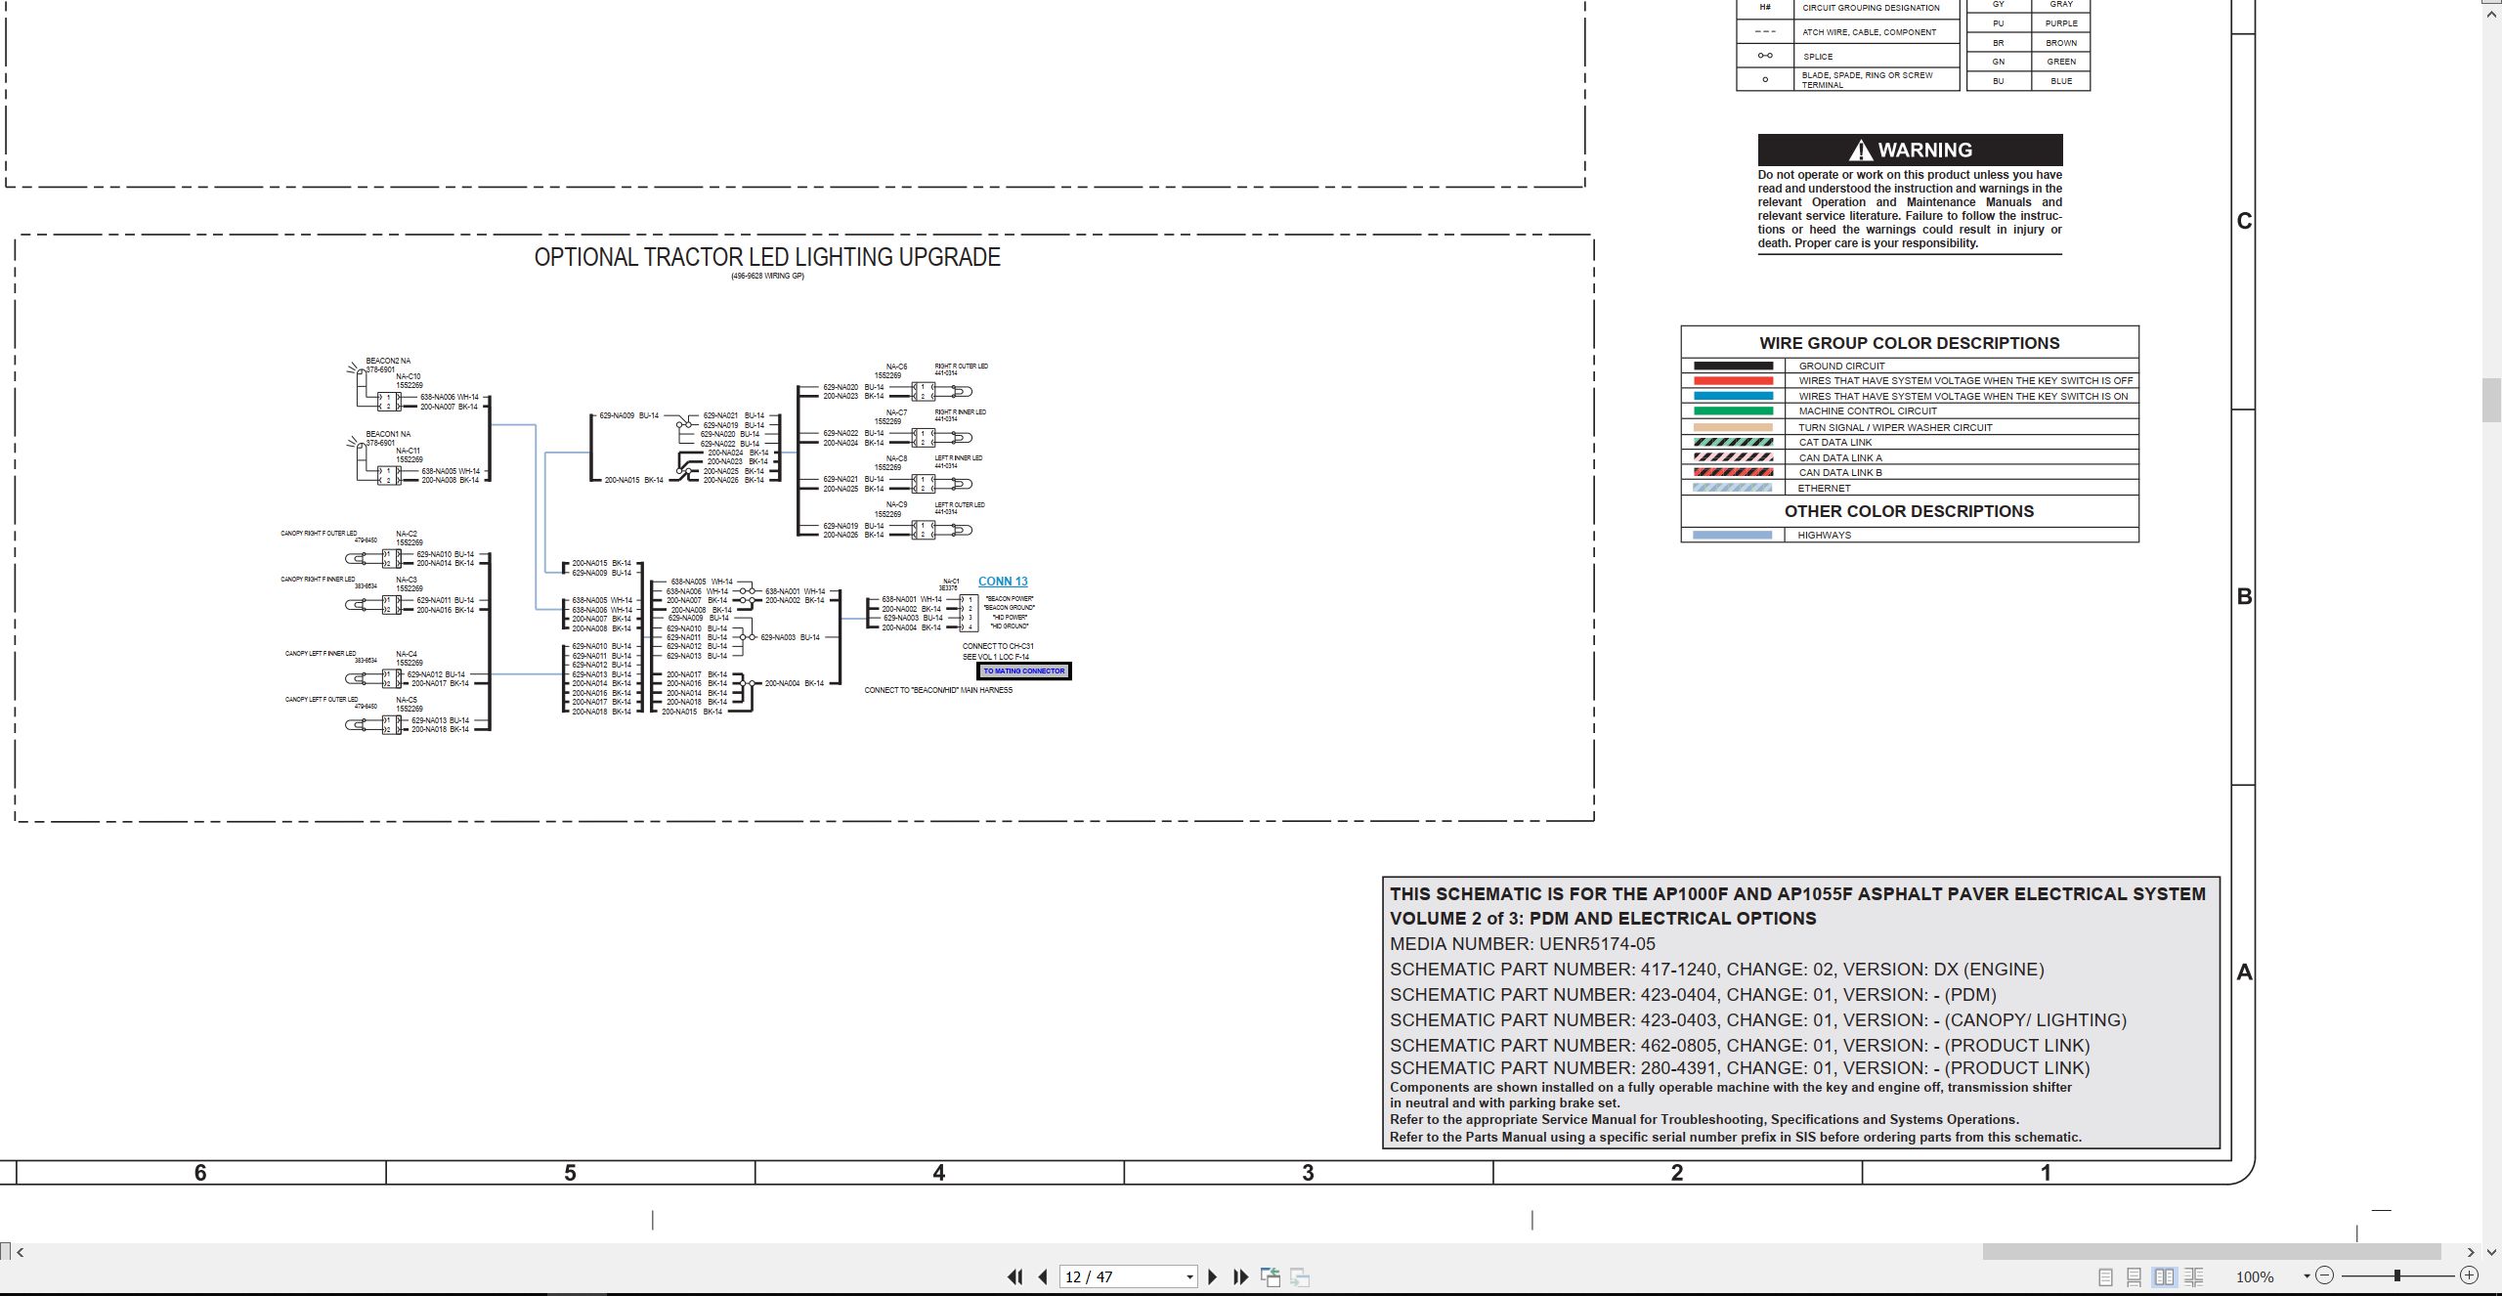Zoom out with the minus button
Viewport: 2502px width, 1296px height.
(x=2325, y=1275)
